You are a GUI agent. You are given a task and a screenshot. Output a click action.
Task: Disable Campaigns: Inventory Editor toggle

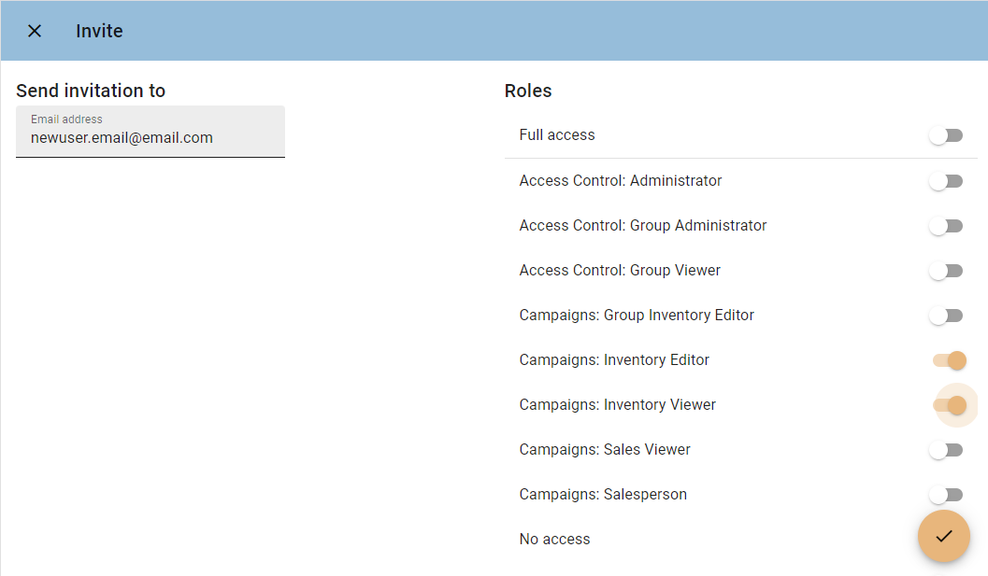[950, 360]
